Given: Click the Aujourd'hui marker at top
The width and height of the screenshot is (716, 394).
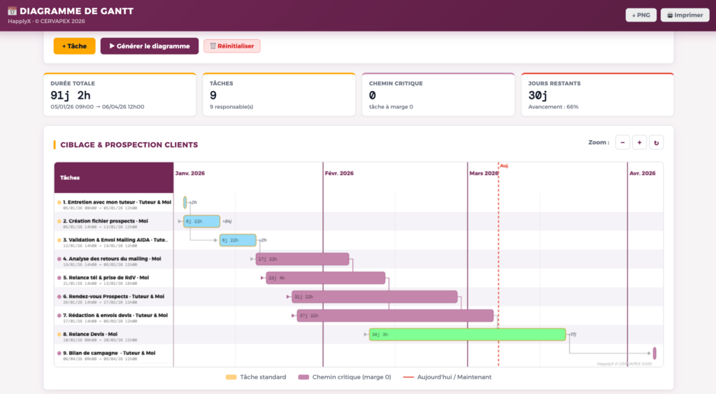Looking at the screenshot, I should tap(503, 166).
